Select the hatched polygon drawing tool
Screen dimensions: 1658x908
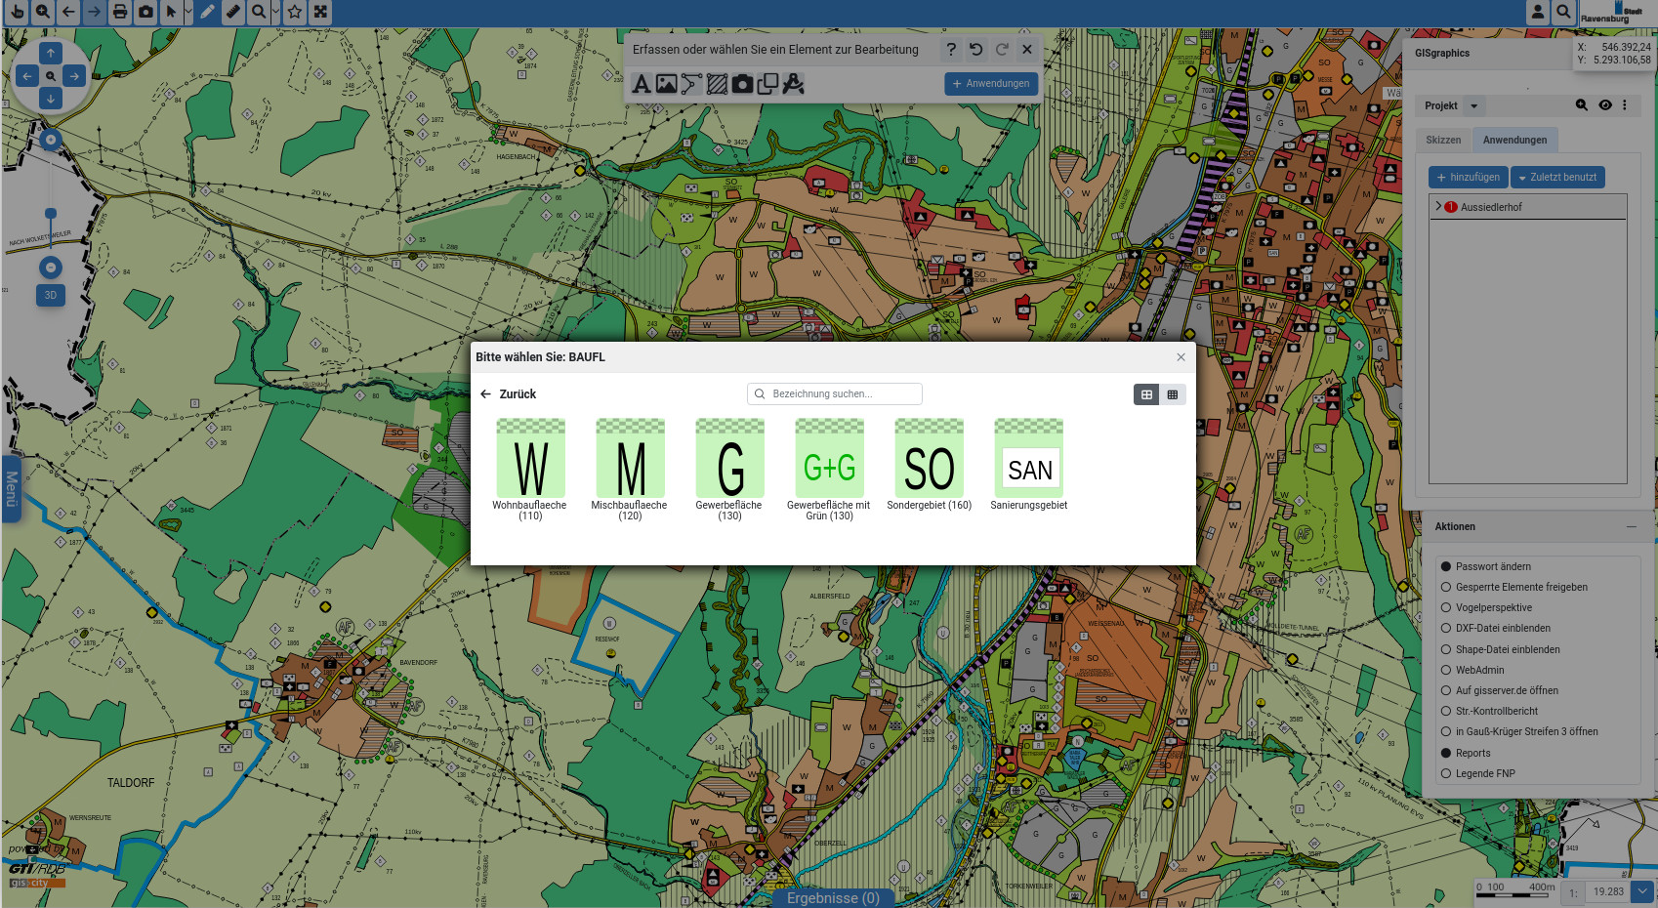point(717,84)
